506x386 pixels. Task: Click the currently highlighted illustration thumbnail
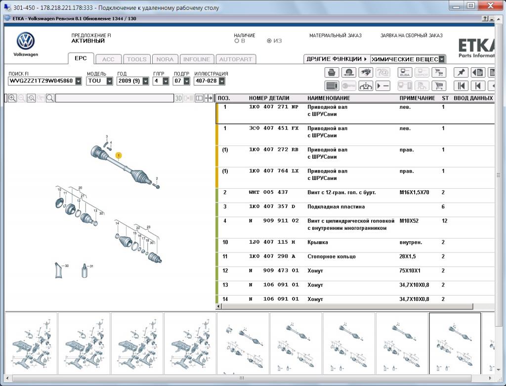[x=455, y=343]
